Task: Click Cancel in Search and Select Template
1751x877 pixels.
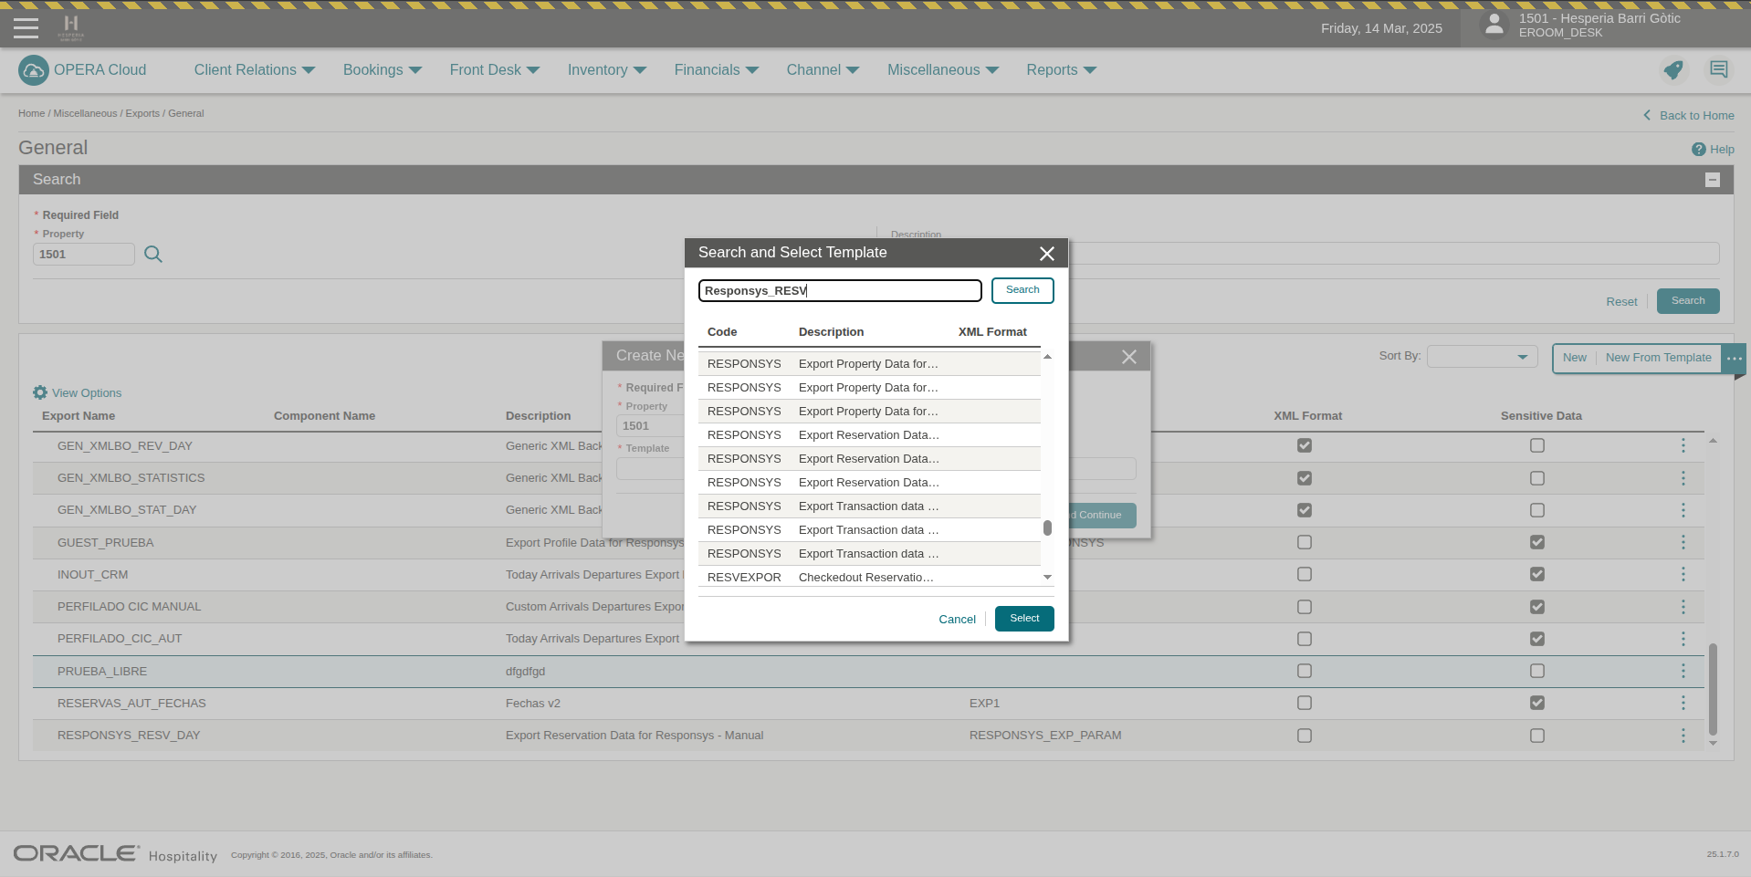Action: pyautogui.click(x=957, y=620)
